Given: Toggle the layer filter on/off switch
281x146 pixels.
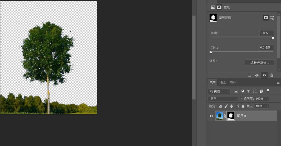Looking at the screenshot, I should click(268, 90).
